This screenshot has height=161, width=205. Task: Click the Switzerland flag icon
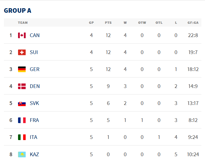[x=22, y=52]
